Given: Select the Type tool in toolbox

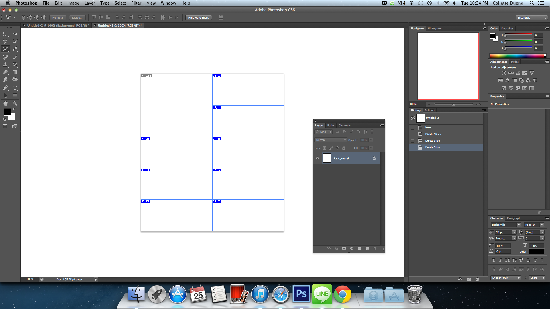Looking at the screenshot, I should point(15,88).
